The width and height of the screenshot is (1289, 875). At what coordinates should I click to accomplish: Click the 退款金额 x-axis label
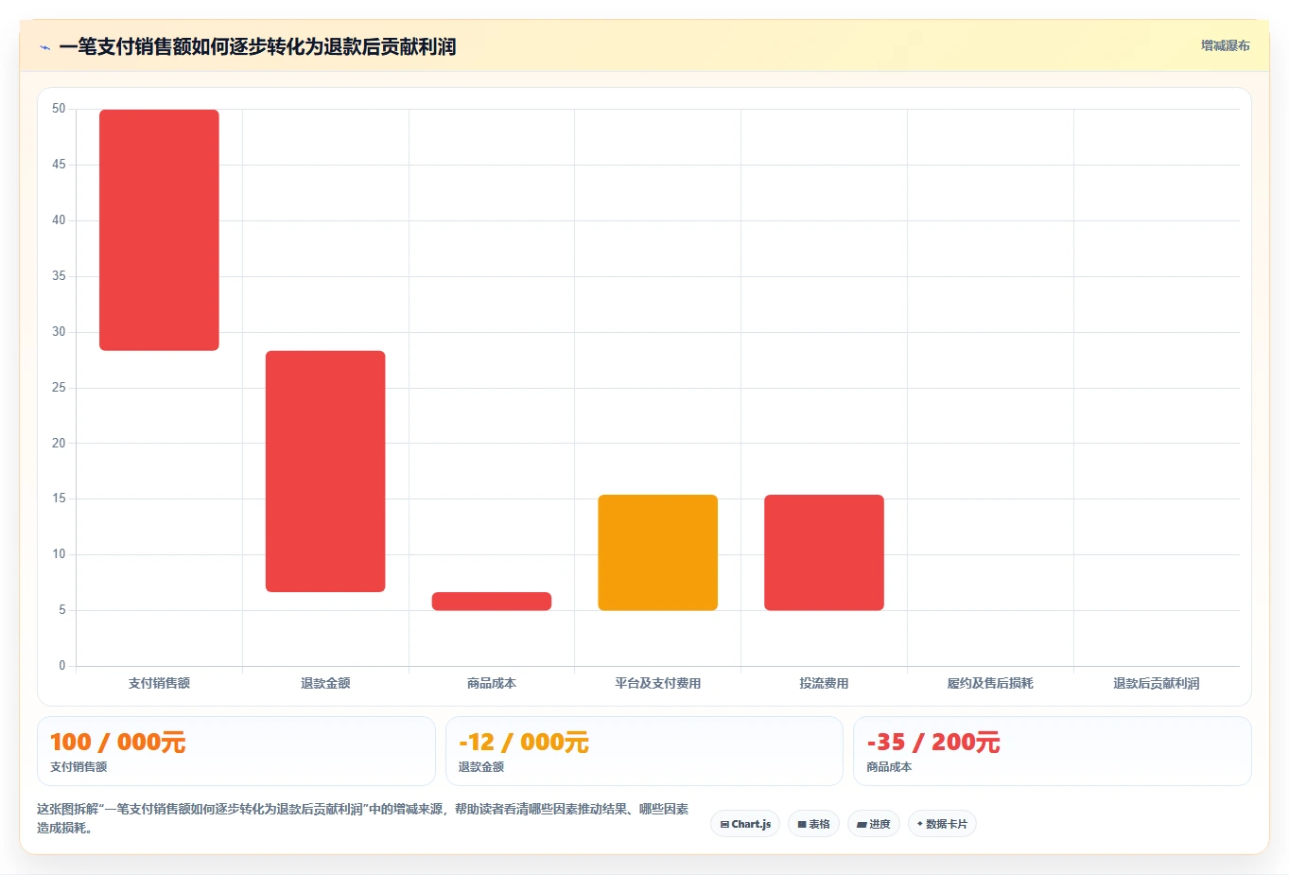(325, 683)
